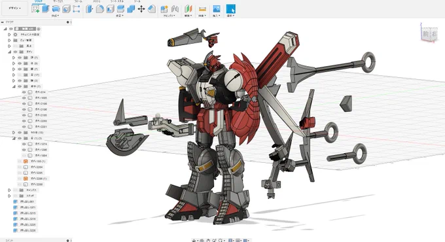445x242 pixels.
Task: Switch to the シートメタル tab
Action: coord(117,1)
